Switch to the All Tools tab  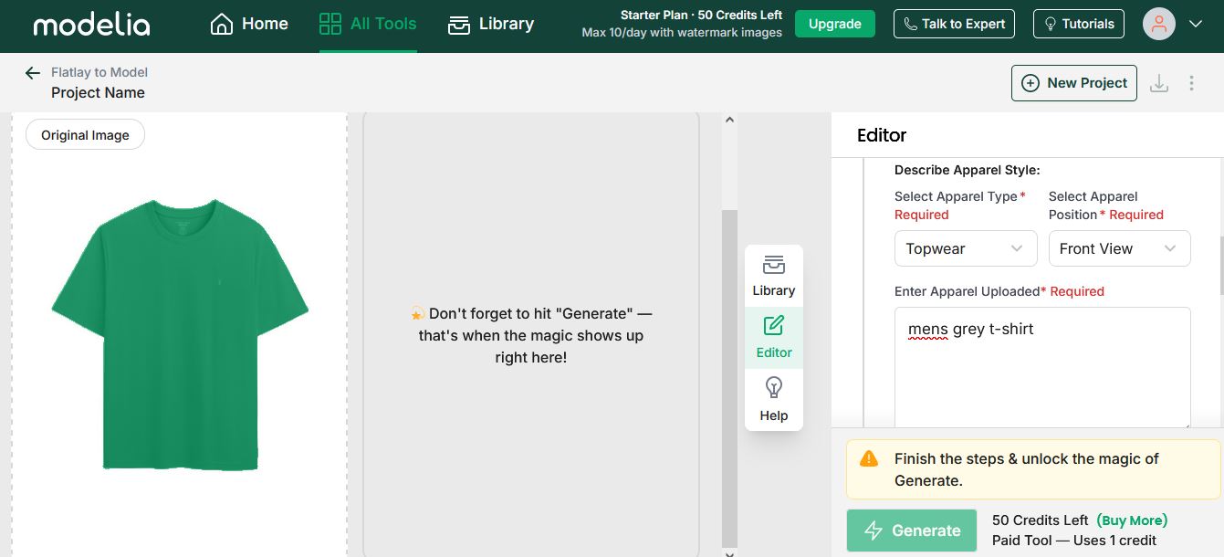(x=368, y=25)
